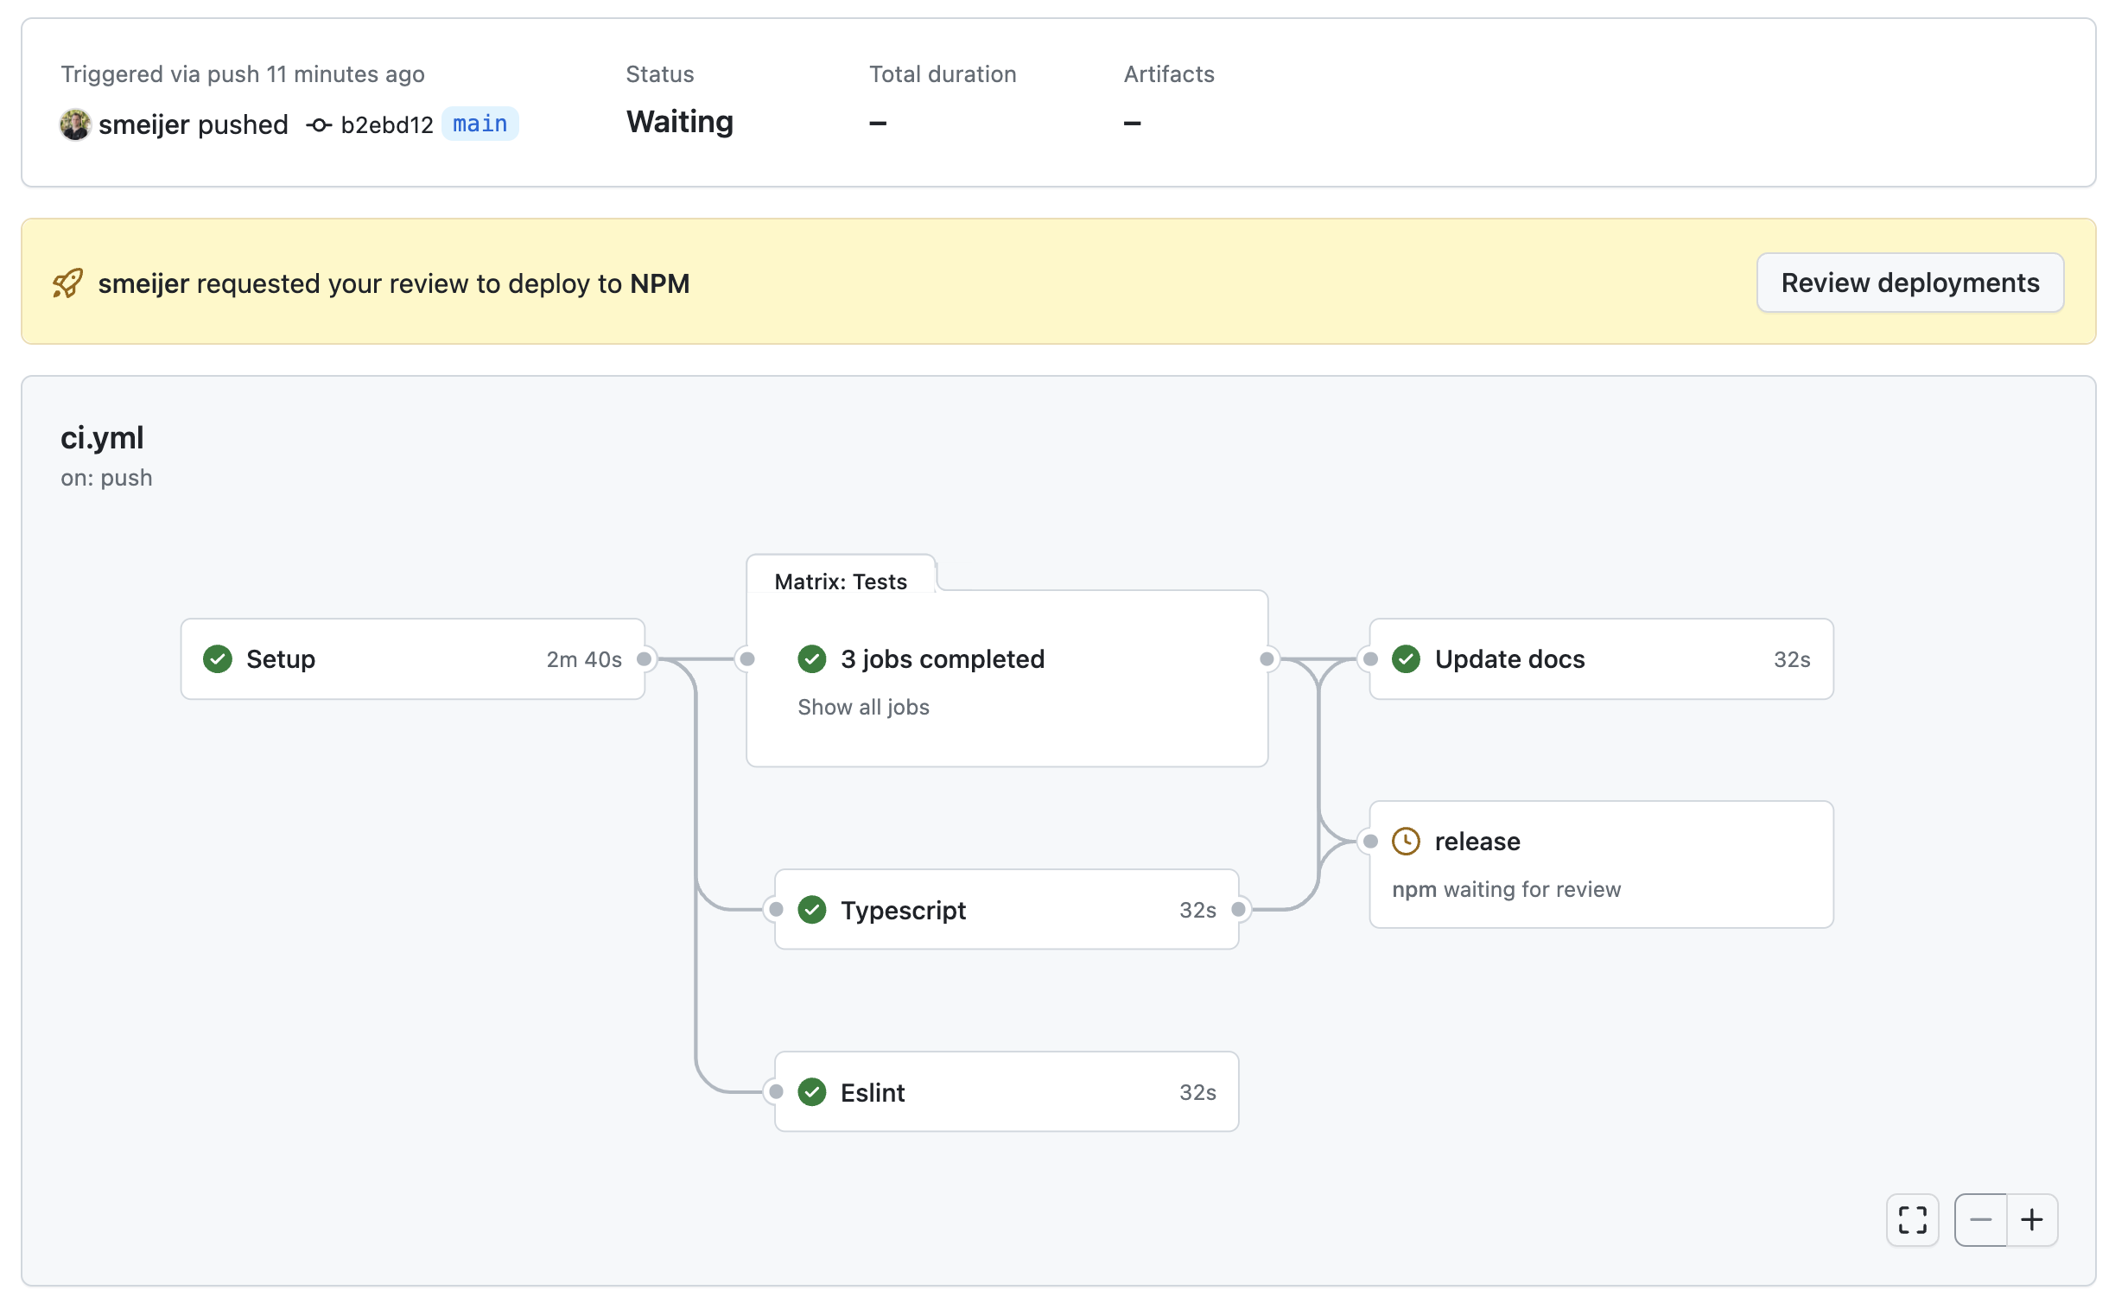Screen dimensions: 2115x1303
Task: Click smeijer's profile avatar
Action: [76, 124]
